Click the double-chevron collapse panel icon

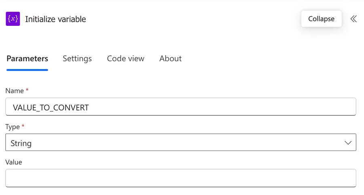353,19
